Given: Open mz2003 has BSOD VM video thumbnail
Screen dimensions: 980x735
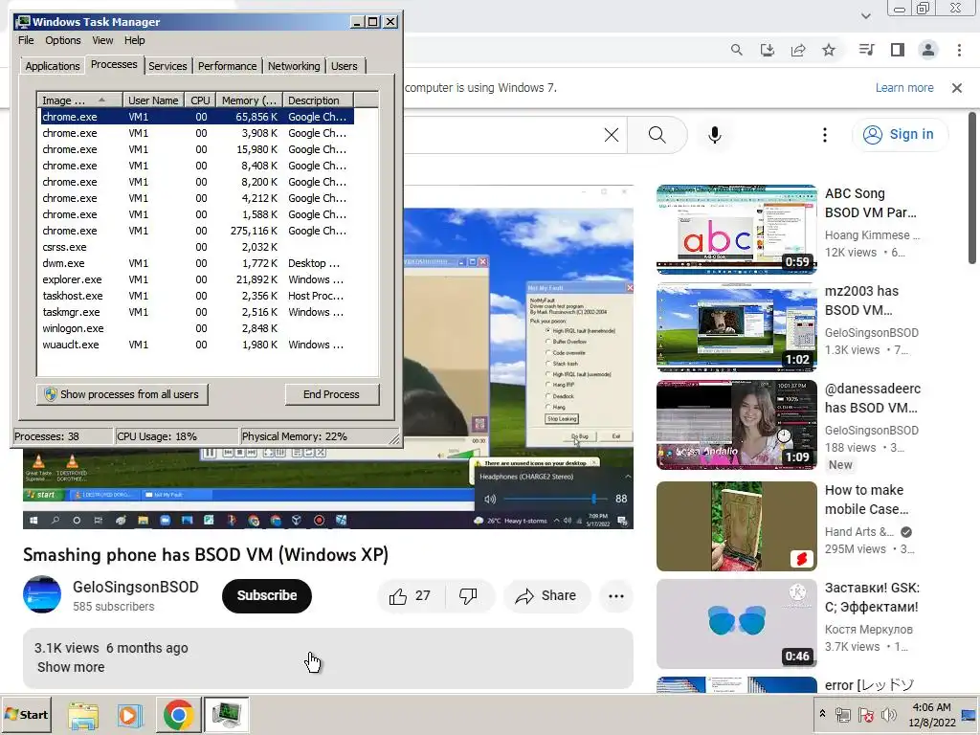Looking at the screenshot, I should [737, 327].
